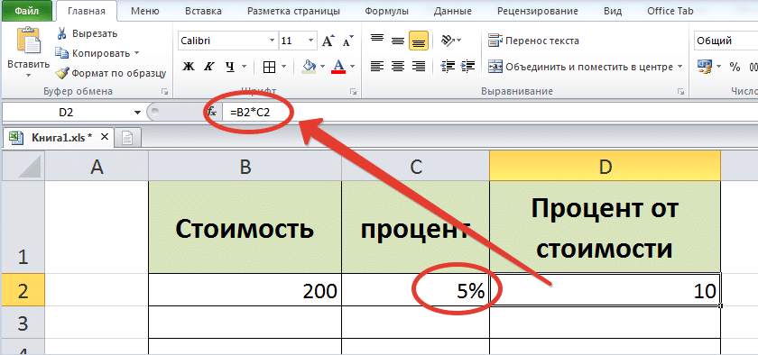This screenshot has height=355, width=758.
Task: Switch to the Формулы tab
Action: [x=386, y=11]
